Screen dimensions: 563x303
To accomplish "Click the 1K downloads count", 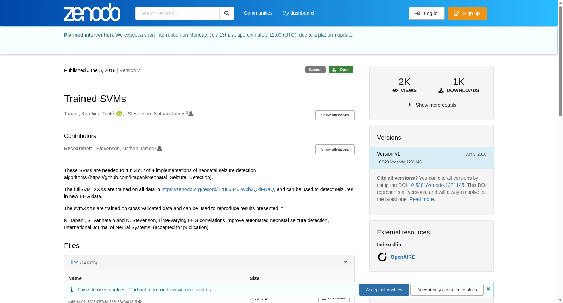I will [459, 82].
